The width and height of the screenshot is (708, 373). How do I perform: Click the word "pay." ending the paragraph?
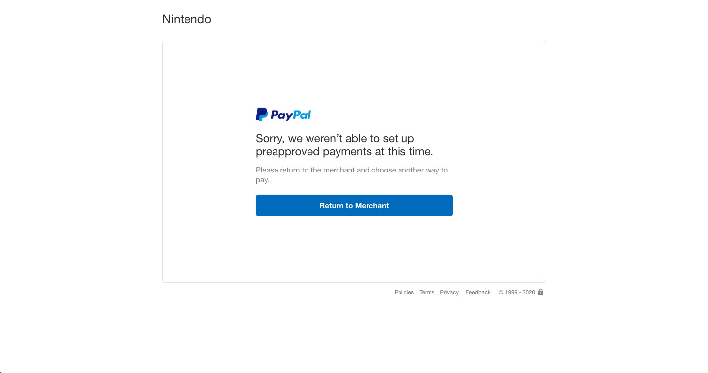263,180
